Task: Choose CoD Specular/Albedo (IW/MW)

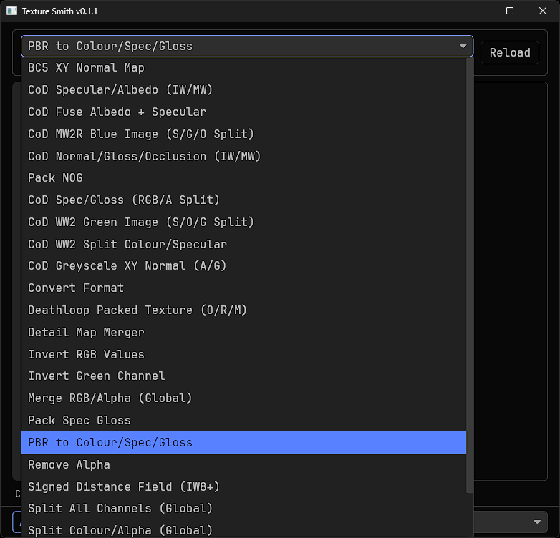Action: (x=243, y=90)
